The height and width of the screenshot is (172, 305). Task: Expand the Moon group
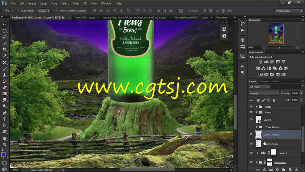[x=256, y=112]
